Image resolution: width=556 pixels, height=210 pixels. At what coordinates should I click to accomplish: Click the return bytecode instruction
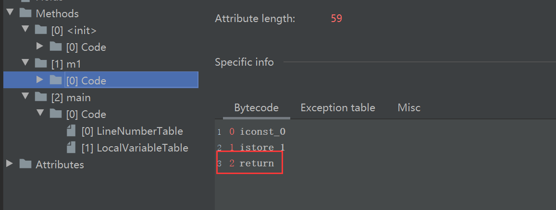click(256, 163)
